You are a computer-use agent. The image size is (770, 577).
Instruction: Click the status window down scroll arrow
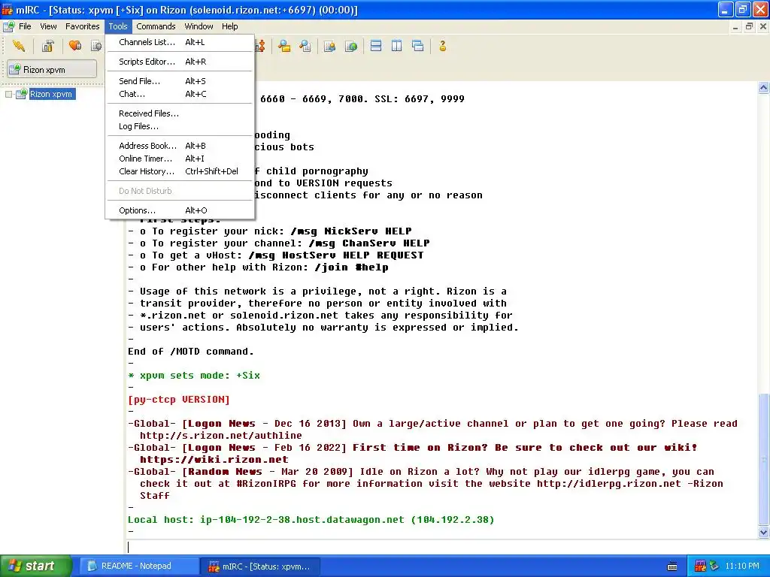(763, 532)
